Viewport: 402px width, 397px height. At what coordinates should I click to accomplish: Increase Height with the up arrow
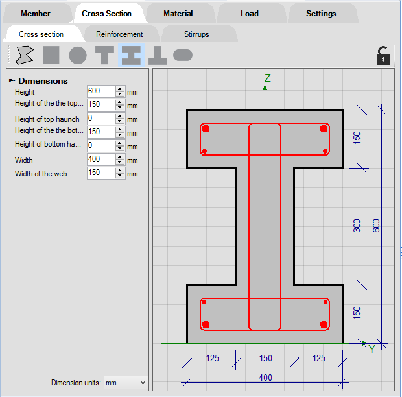[120, 89]
